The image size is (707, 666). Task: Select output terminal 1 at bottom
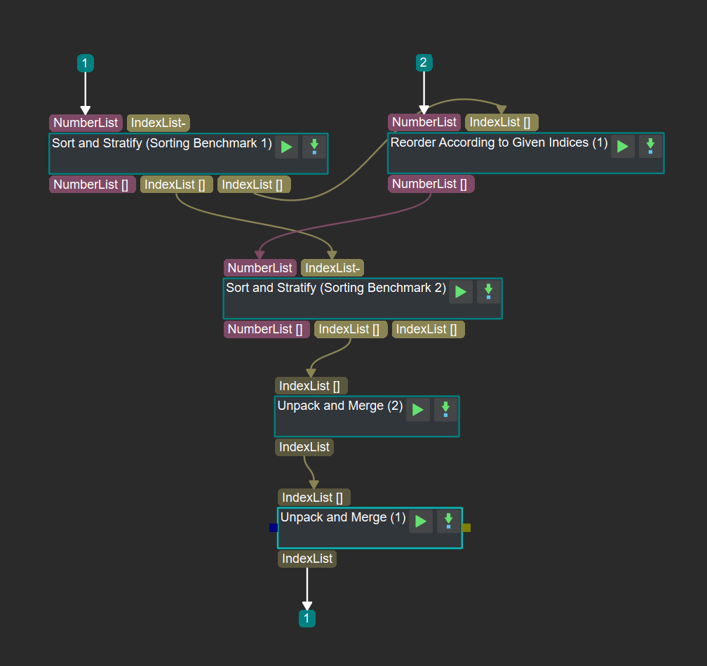[307, 618]
